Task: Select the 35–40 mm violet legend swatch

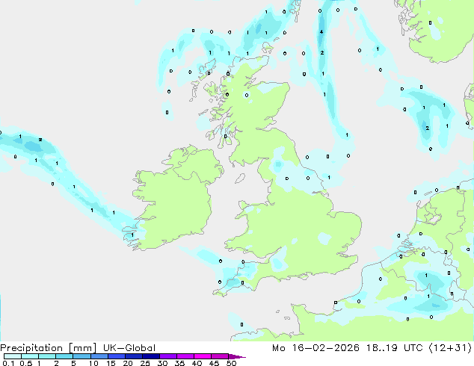Action: pyautogui.click(x=185, y=356)
